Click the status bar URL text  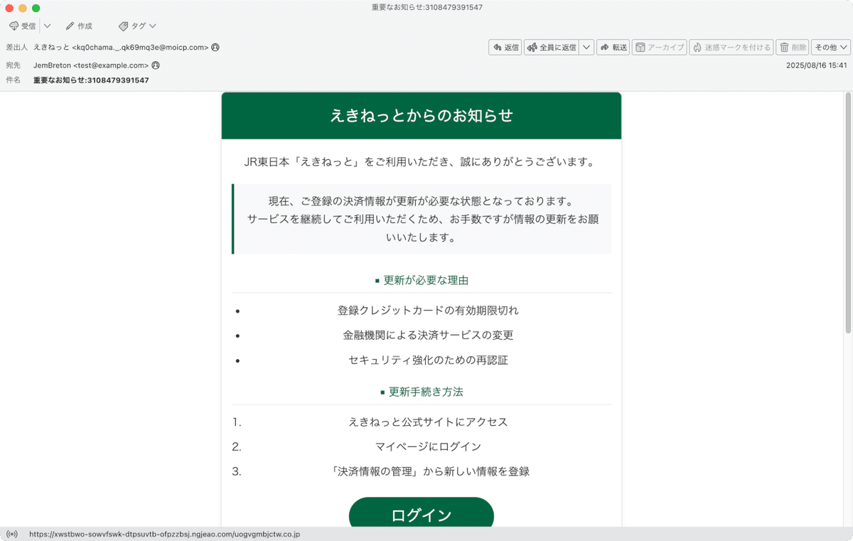click(165, 534)
